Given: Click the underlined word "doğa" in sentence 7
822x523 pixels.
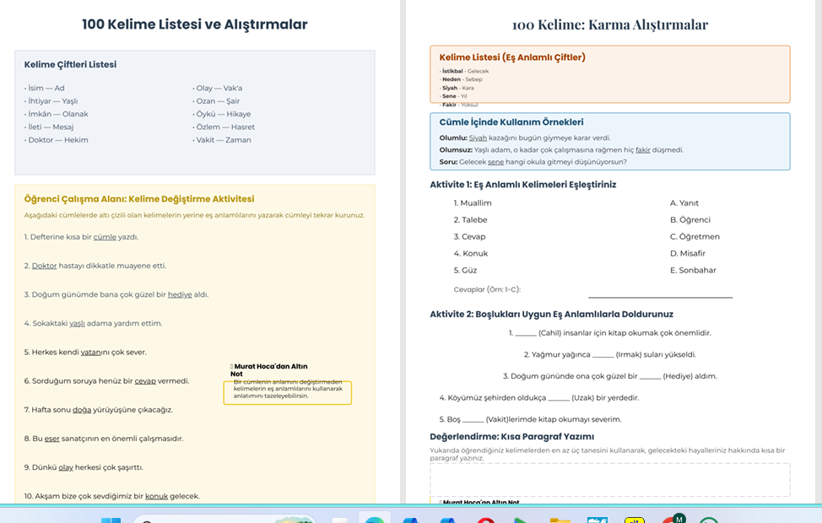Looking at the screenshot, I should coord(82,409).
